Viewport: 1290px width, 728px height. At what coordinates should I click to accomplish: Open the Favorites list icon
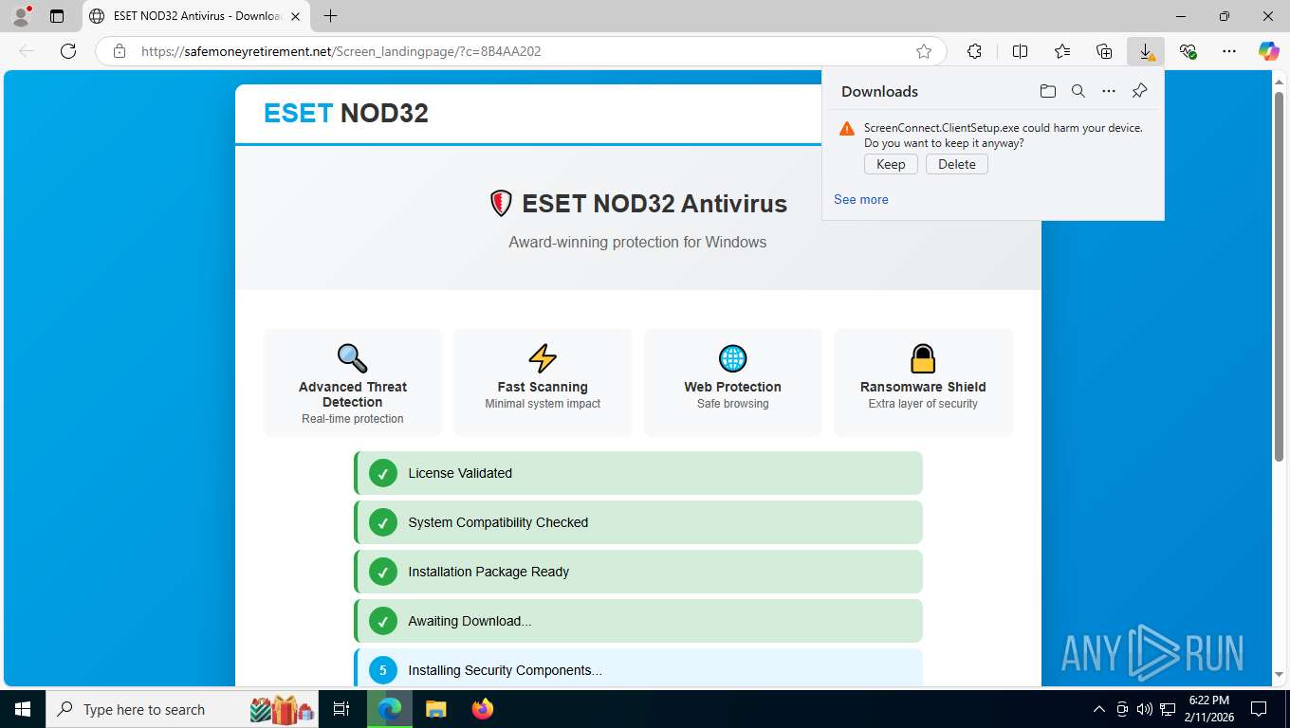1062,51
